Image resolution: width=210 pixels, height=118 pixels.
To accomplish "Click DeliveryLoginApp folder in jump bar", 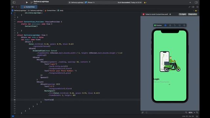I will [35, 10].
